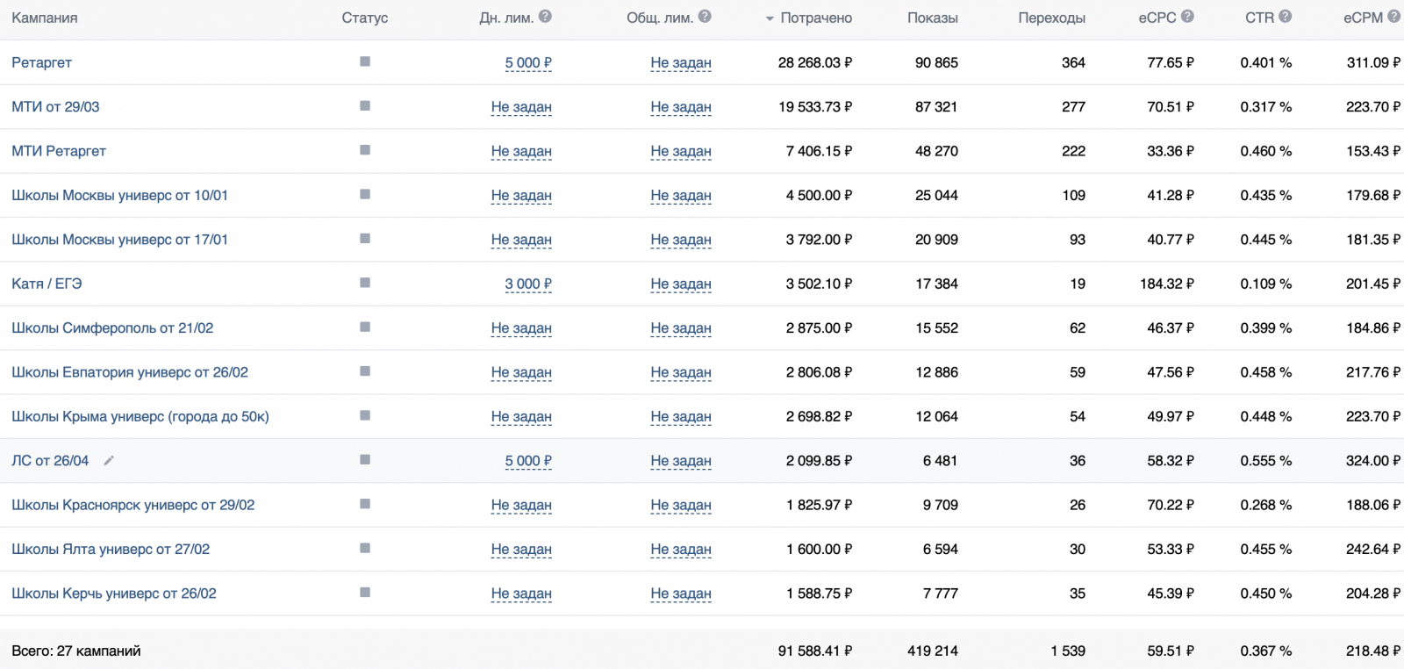Edit 3 000 ₽ daily limit of Катя / ЕГЭ

tap(527, 284)
